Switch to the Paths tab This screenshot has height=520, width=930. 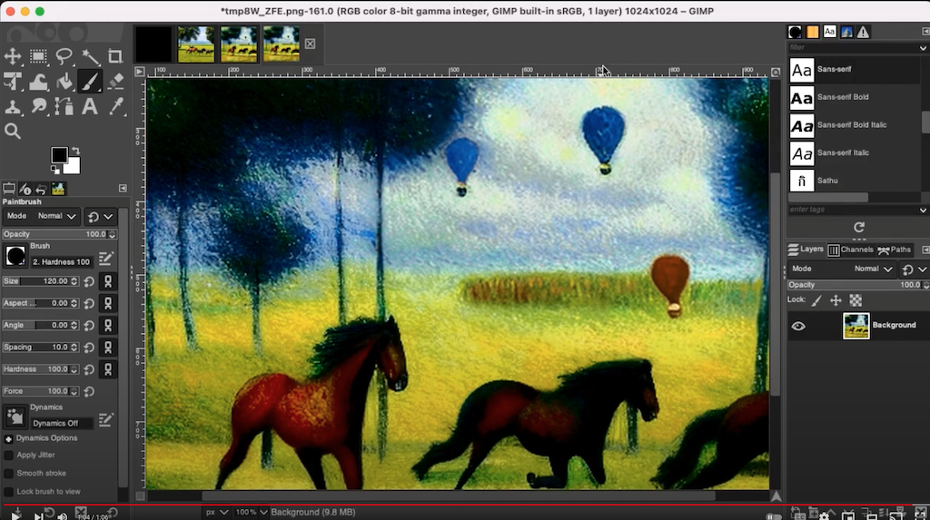894,250
